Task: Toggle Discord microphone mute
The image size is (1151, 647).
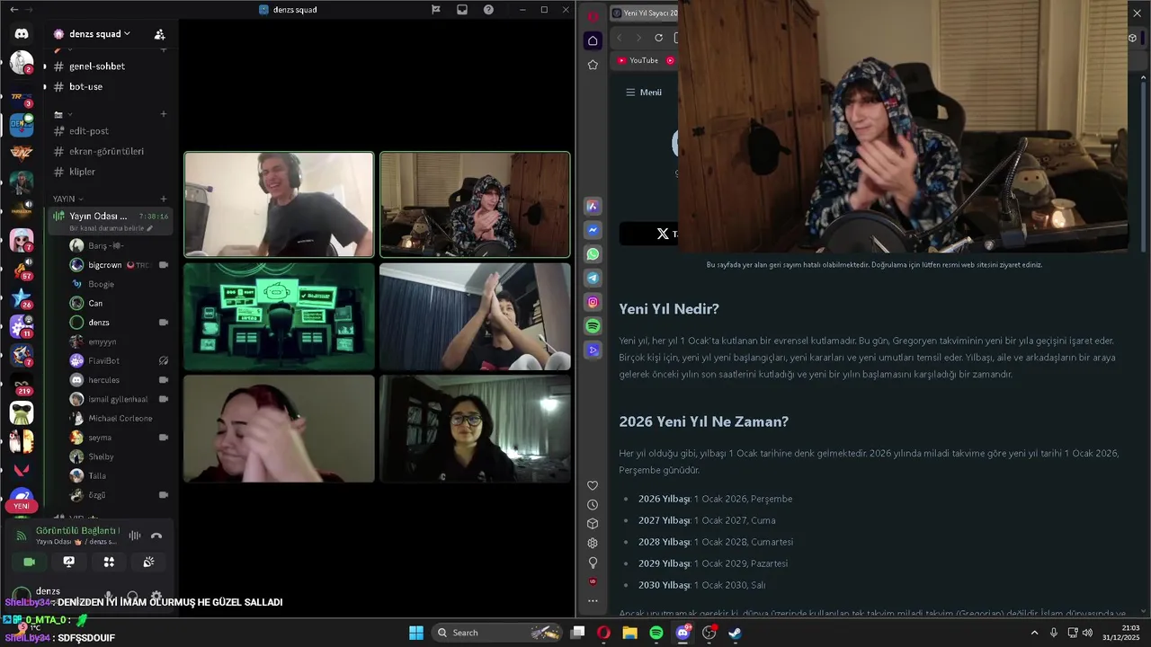Action: pyautogui.click(x=109, y=596)
